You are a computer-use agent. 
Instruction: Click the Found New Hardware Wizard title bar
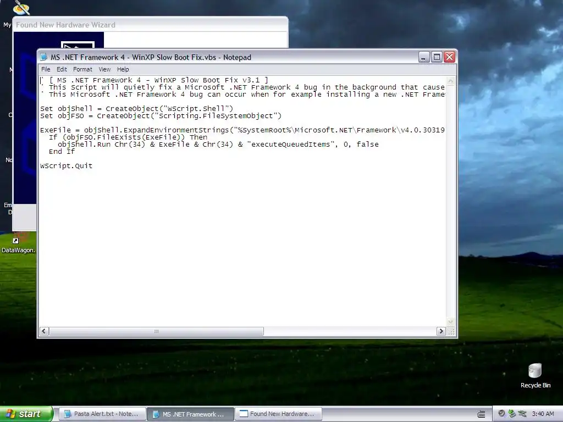coord(150,25)
